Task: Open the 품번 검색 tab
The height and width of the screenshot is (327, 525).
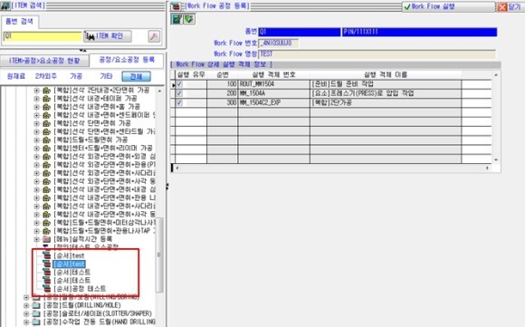Action: pyautogui.click(x=19, y=22)
